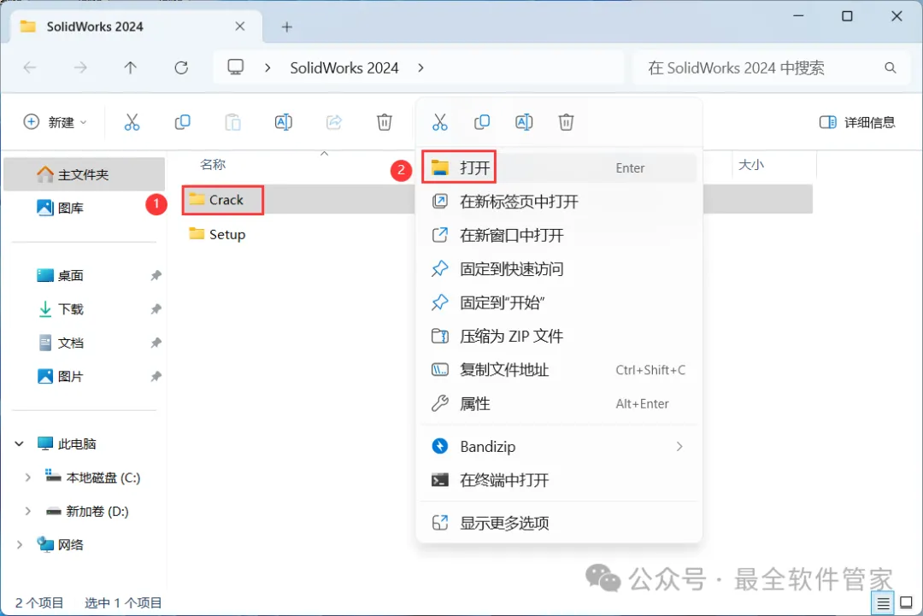Click the Share icon in the main toolbar
This screenshot has height=616, width=923.
[x=334, y=122]
